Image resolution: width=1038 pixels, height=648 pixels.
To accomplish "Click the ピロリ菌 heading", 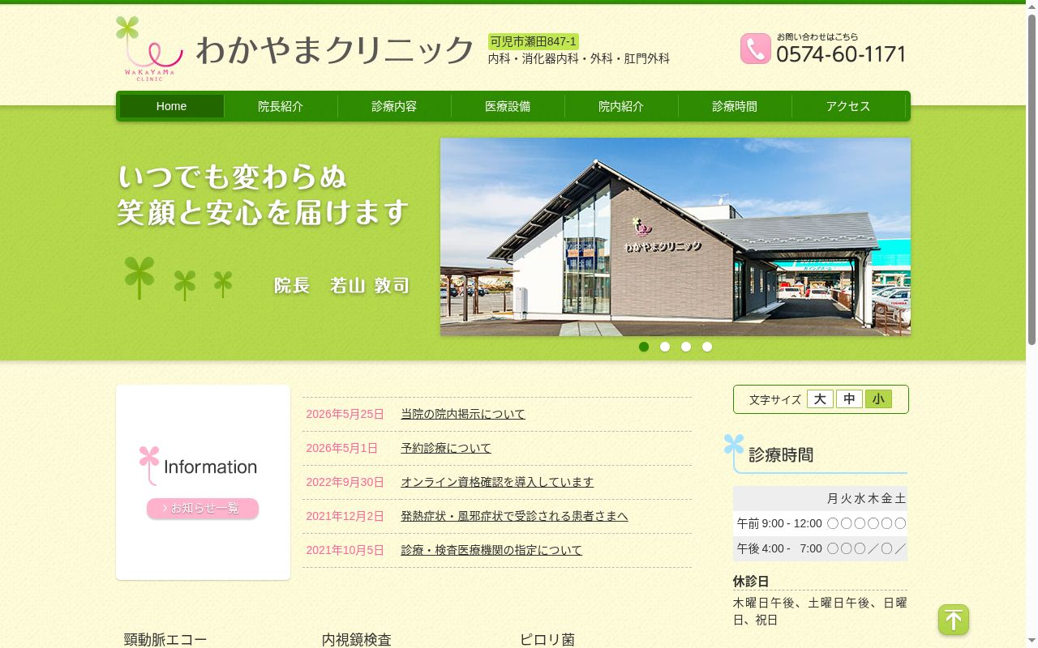I will [547, 640].
